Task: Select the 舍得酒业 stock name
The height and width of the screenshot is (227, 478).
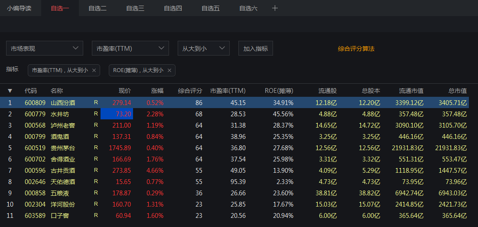Action: tap(63, 159)
